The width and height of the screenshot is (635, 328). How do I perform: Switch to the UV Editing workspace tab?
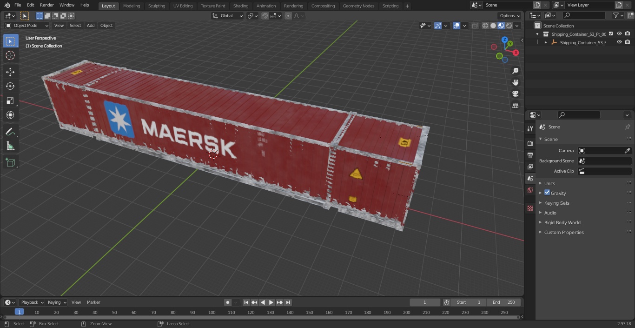183,6
